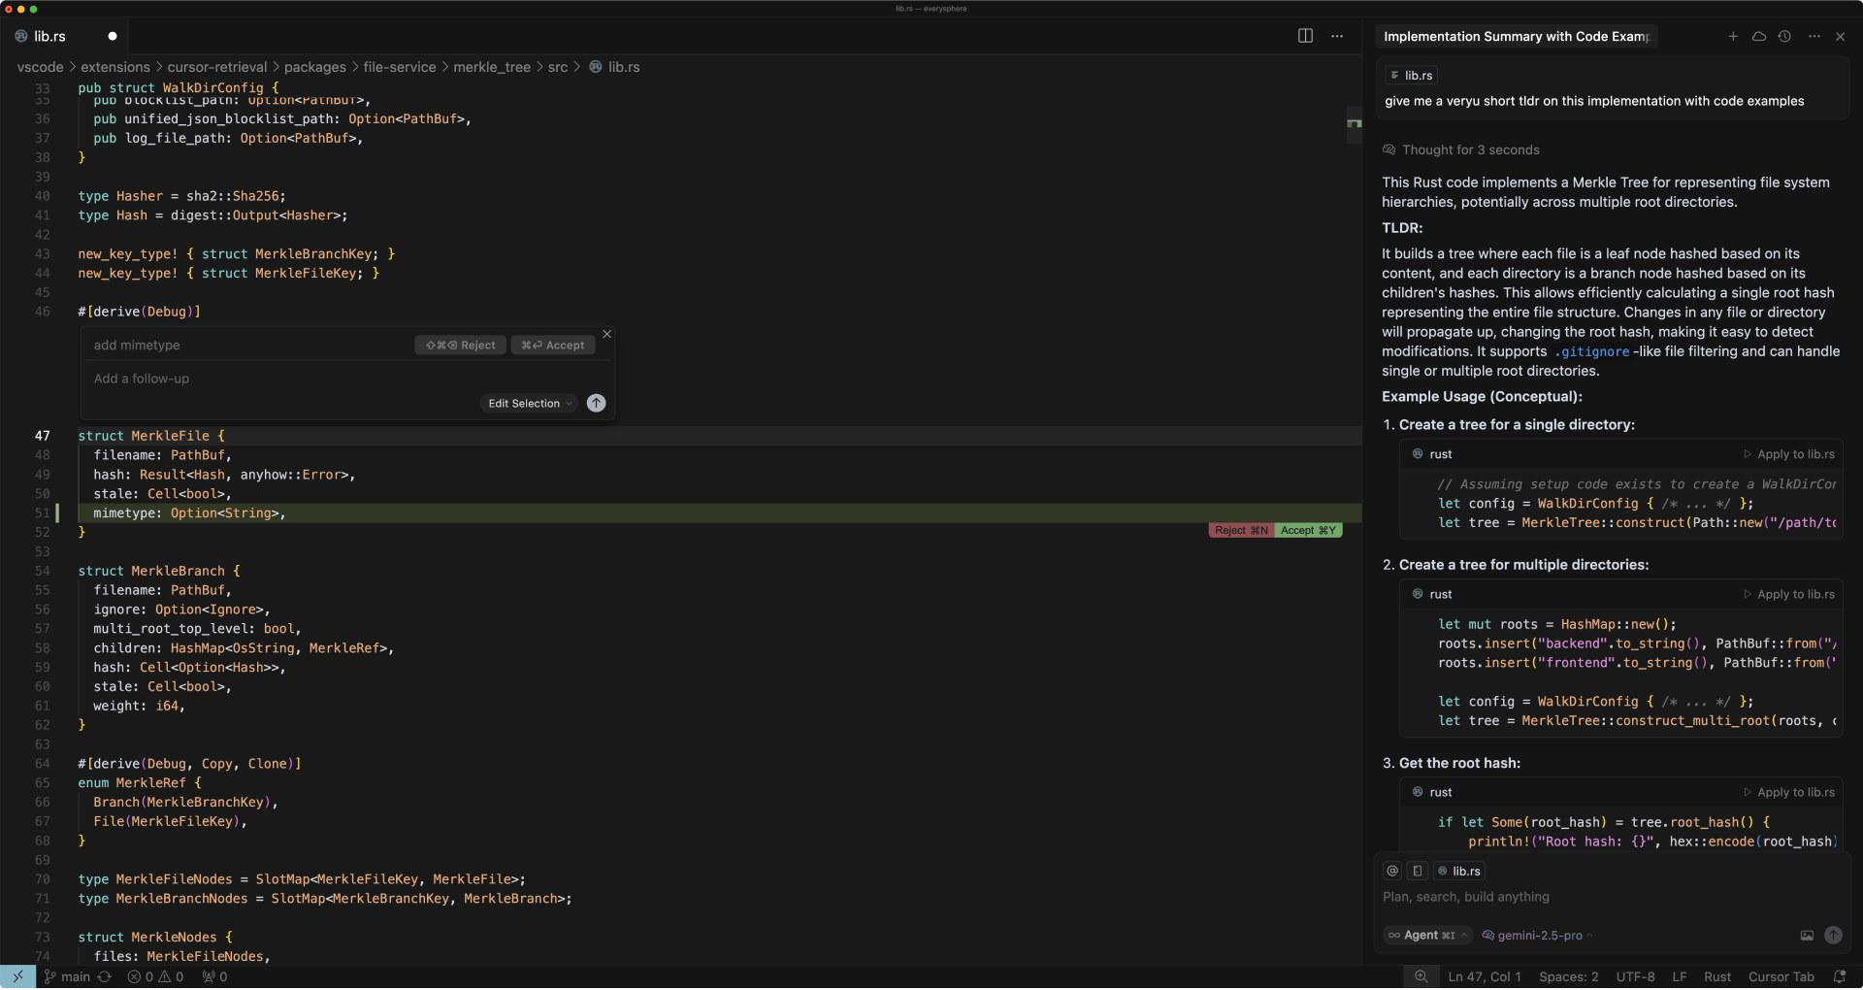Open the editor More Actions ellipsis
The height and width of the screenshot is (990, 1863).
1337,36
